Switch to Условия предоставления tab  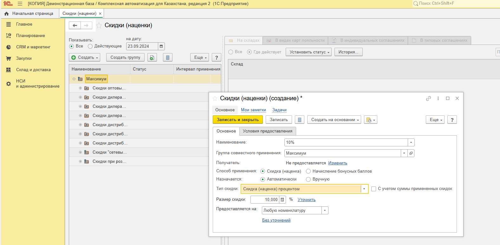(267, 131)
